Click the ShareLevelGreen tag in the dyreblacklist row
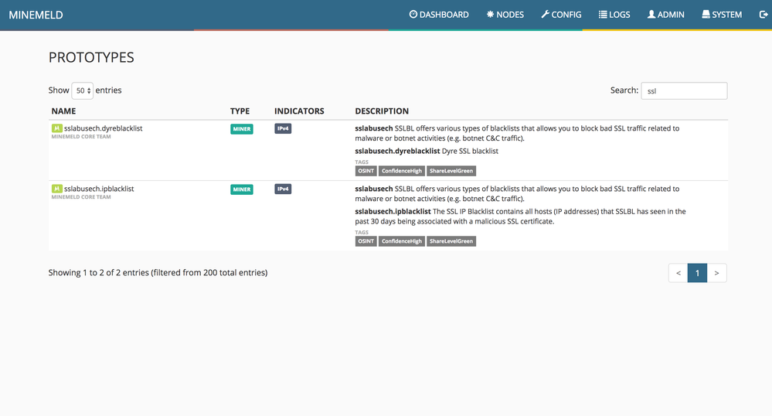772x416 pixels. pos(451,171)
